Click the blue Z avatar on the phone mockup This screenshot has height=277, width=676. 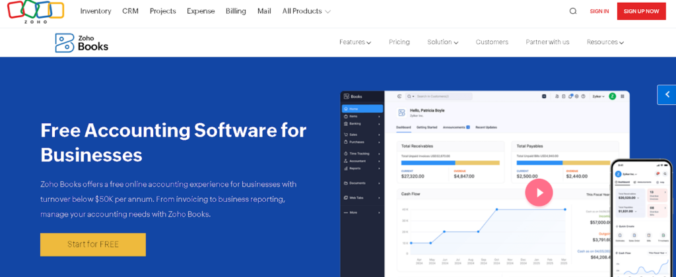pos(618,173)
